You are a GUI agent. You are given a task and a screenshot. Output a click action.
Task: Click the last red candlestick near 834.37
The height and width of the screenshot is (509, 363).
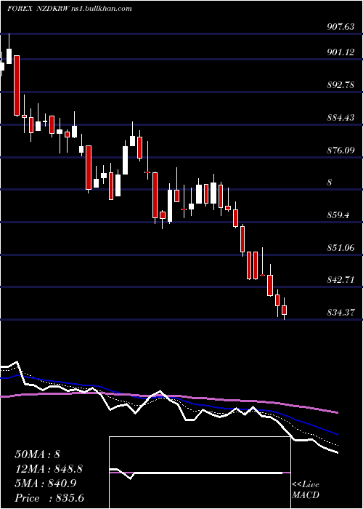[285, 310]
